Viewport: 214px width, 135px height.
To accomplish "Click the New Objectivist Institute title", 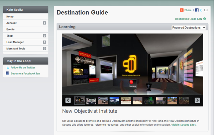I will click(x=90, y=111).
